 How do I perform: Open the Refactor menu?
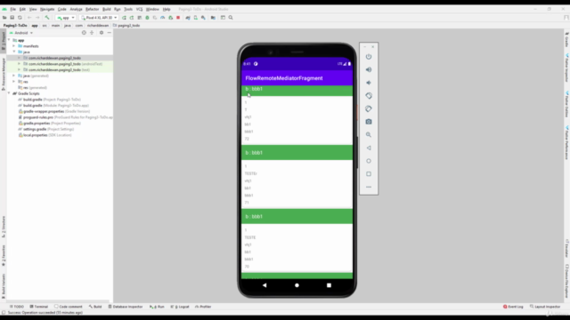[92, 9]
